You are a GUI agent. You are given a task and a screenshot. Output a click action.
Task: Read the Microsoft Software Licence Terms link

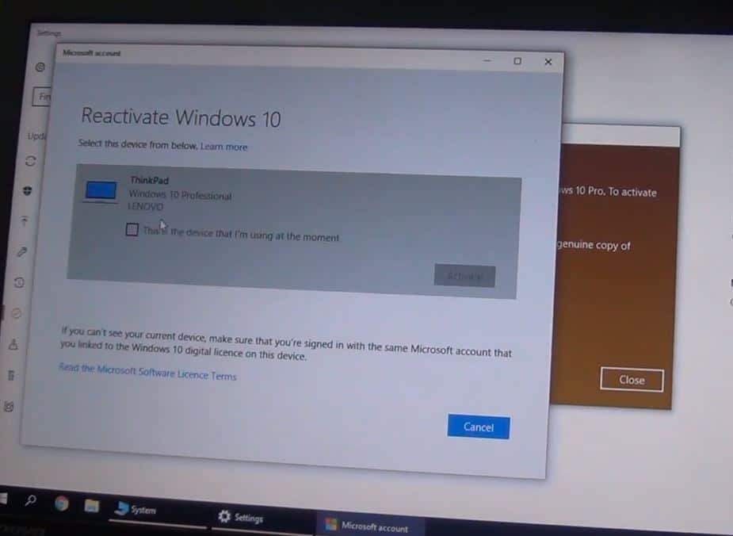coord(147,372)
